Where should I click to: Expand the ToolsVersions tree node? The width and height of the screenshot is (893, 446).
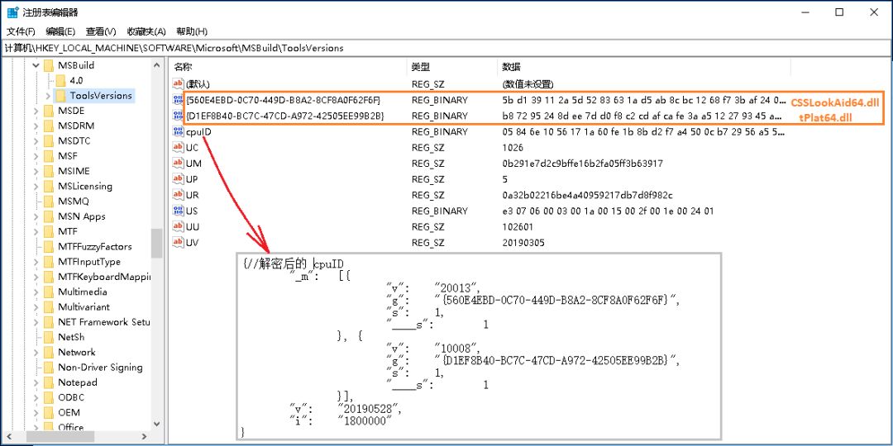48,96
